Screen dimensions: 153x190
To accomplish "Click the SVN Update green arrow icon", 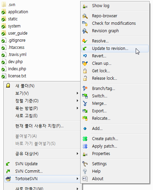I will 8,164.
